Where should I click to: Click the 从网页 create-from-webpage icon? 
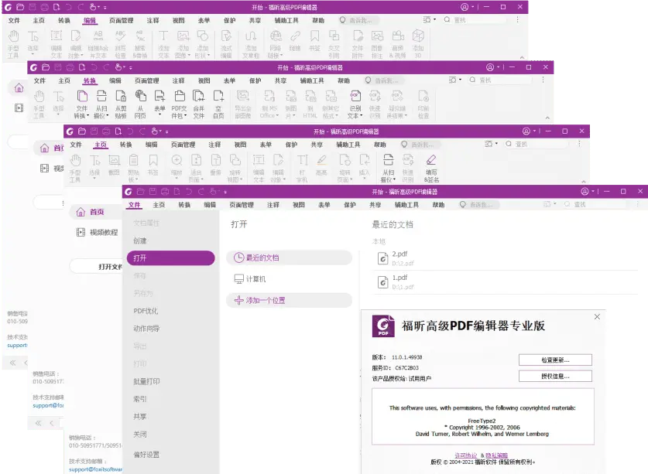[140, 97]
